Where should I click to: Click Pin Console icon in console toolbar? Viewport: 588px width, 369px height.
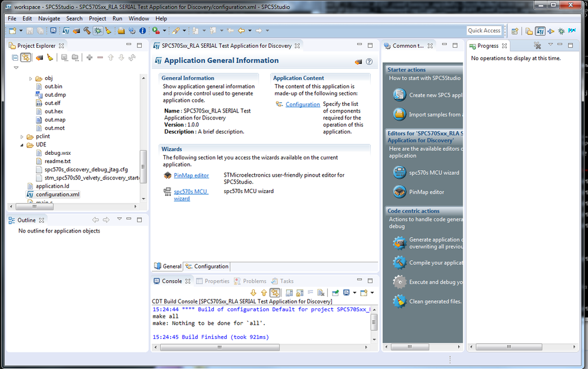tap(335, 292)
